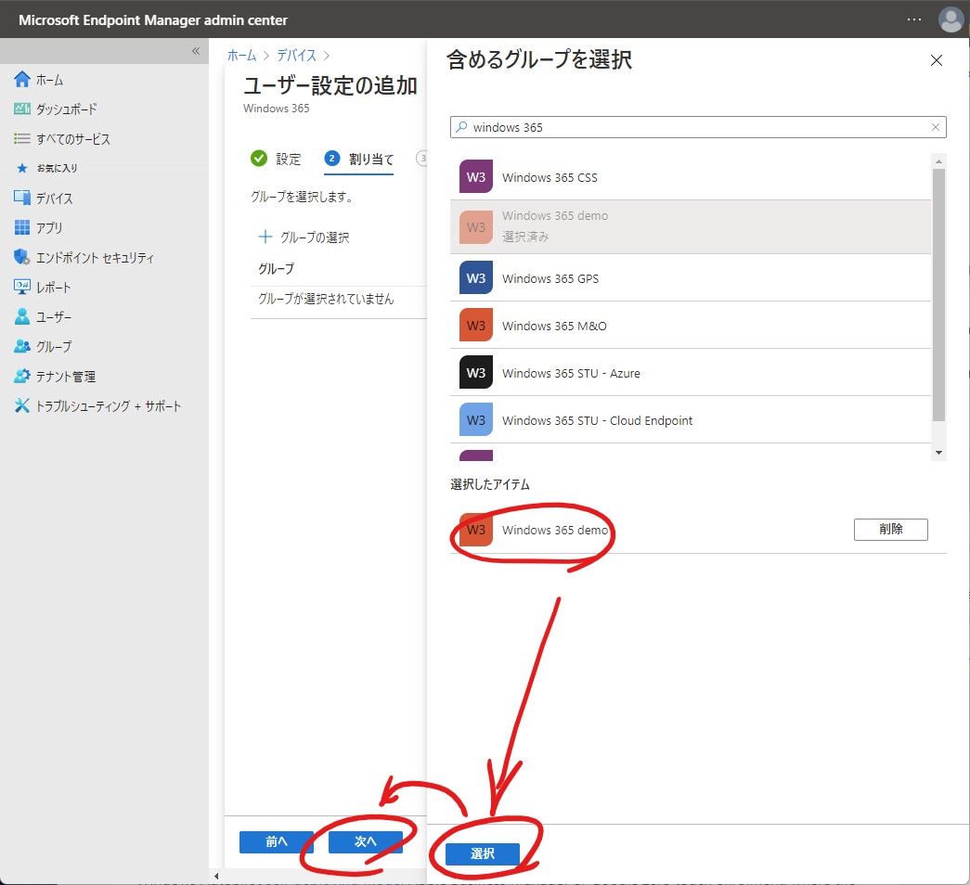The width and height of the screenshot is (970, 885).
Task: Clear the windows 365 search text
Action: click(936, 127)
